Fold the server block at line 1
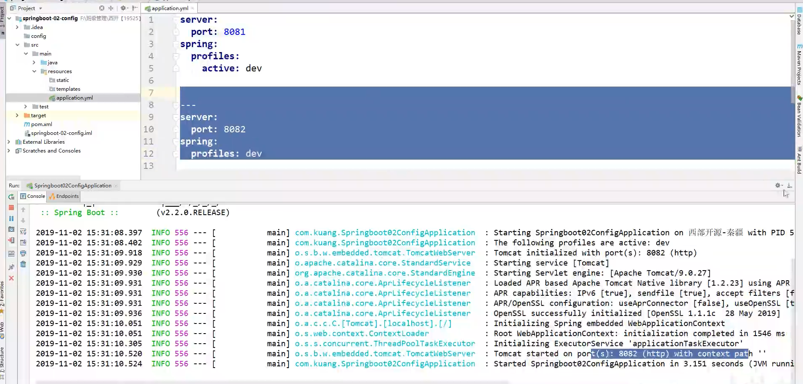 click(176, 20)
